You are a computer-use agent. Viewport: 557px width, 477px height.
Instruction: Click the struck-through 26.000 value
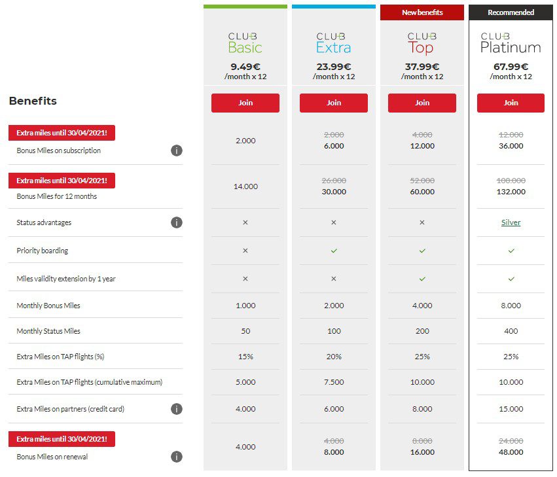[x=334, y=181]
